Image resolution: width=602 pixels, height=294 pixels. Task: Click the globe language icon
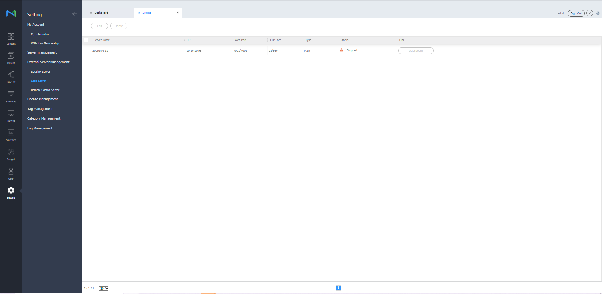(x=598, y=13)
